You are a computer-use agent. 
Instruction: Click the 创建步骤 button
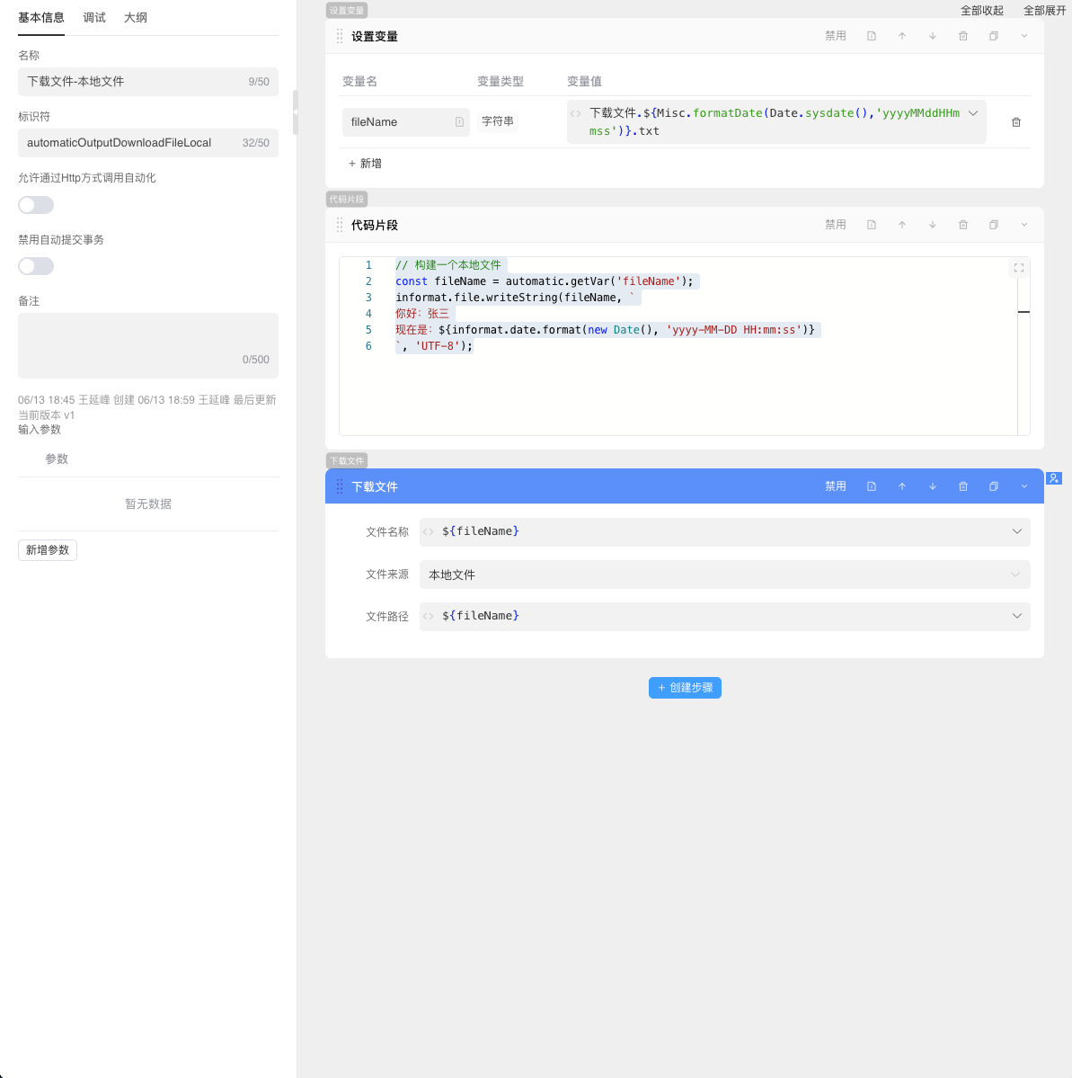685,688
